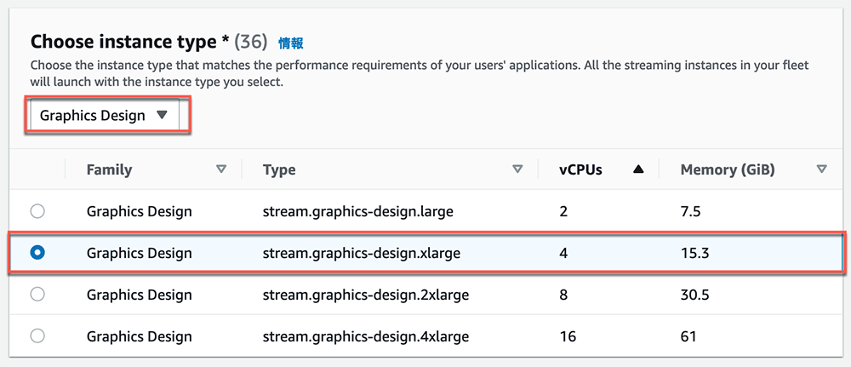851x367 pixels.
Task: Select the stream.graphics-design.xlarge radio button
Action: pyautogui.click(x=37, y=252)
